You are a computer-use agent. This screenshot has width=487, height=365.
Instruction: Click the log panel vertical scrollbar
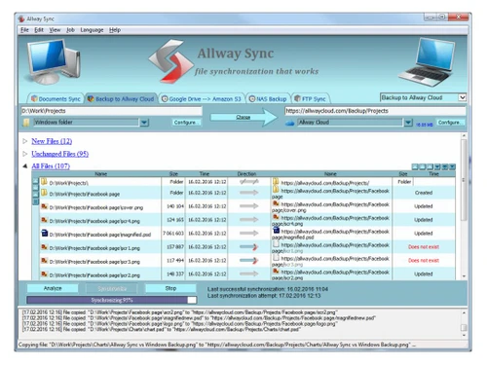coord(464,324)
